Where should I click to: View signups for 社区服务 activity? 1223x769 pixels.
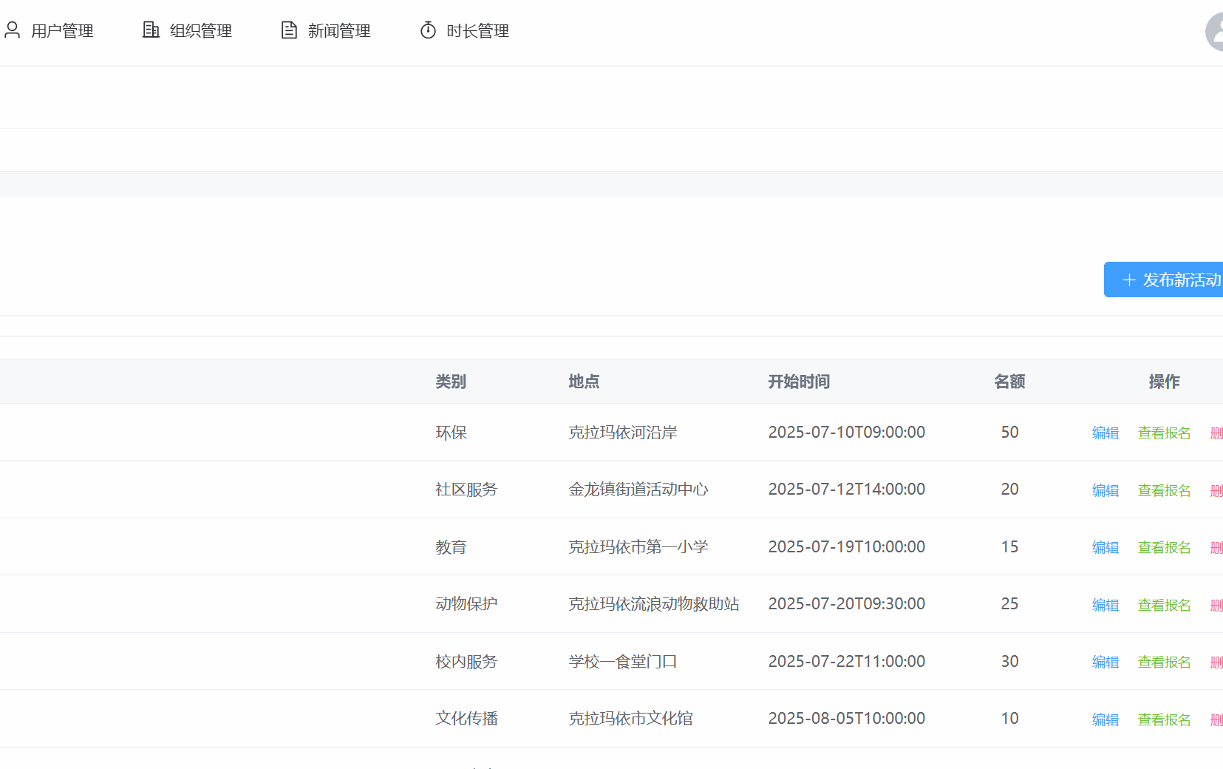point(1164,490)
